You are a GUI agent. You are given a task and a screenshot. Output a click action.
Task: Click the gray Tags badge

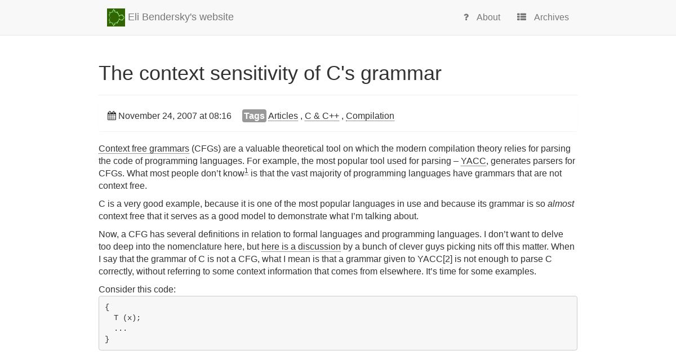tap(254, 116)
